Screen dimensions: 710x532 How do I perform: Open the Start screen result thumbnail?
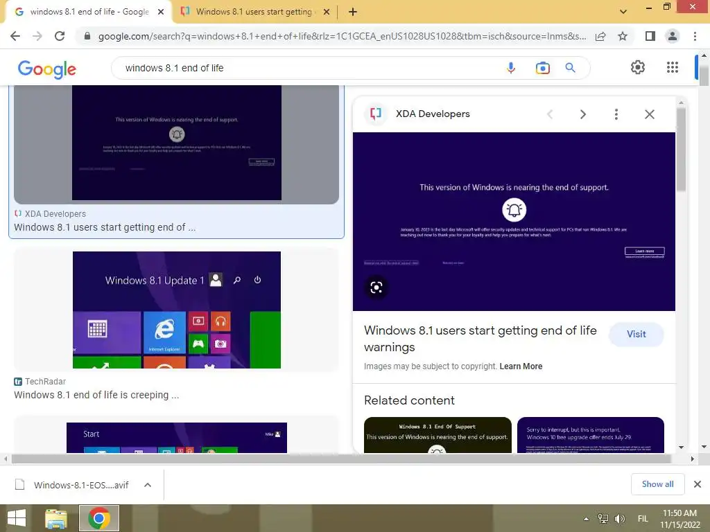(x=177, y=438)
